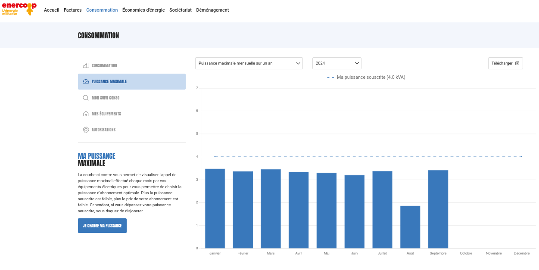Image resolution: width=539 pixels, height=270 pixels.
Task: Open Économies d'énergie in the navigation
Action: point(143,10)
